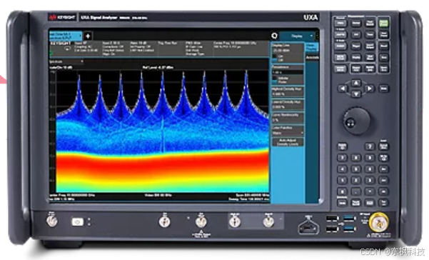Image resolution: width=429 pixels, height=260 pixels.
Task: Add a new screen with the plus button
Action: 88,36
